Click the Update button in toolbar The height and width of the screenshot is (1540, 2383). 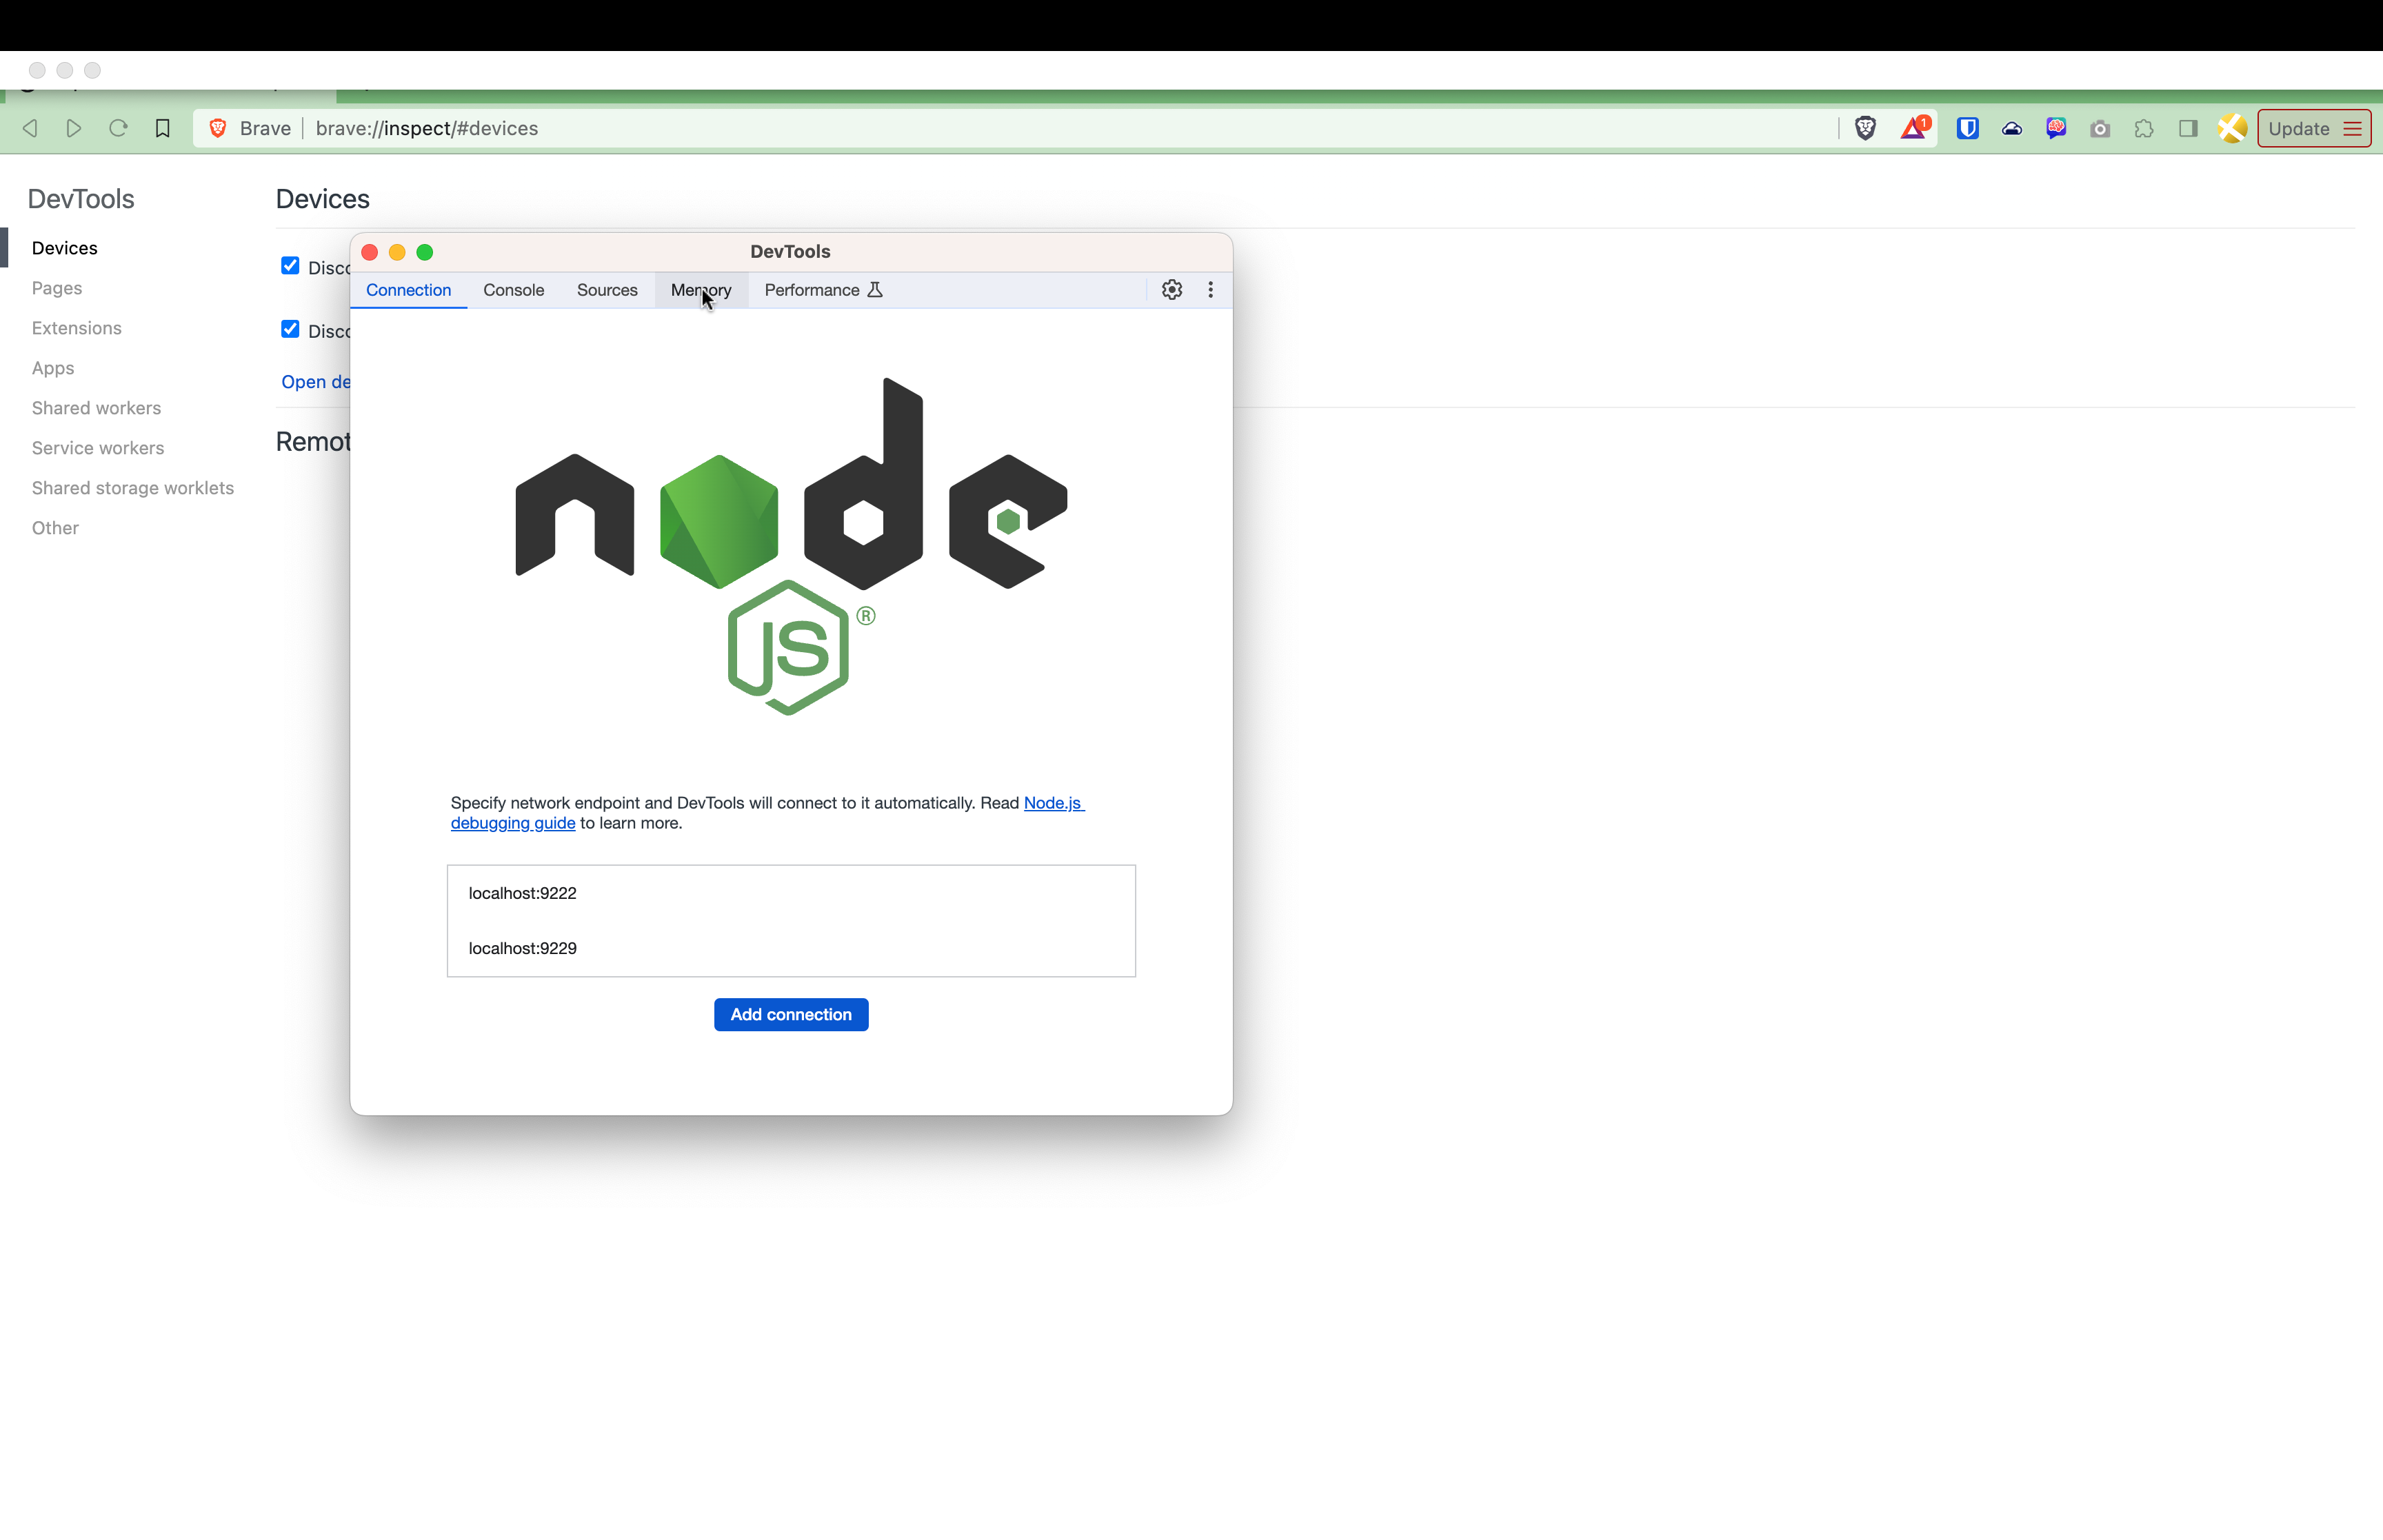[x=2313, y=128]
